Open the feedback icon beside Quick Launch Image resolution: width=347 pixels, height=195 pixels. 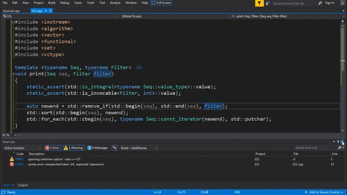267,3
